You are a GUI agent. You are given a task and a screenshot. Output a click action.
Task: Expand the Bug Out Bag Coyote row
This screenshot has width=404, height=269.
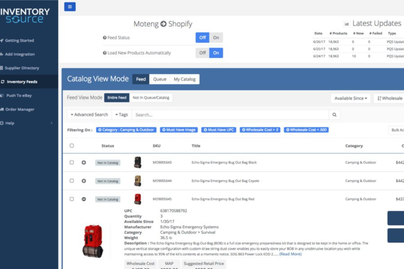(x=84, y=181)
